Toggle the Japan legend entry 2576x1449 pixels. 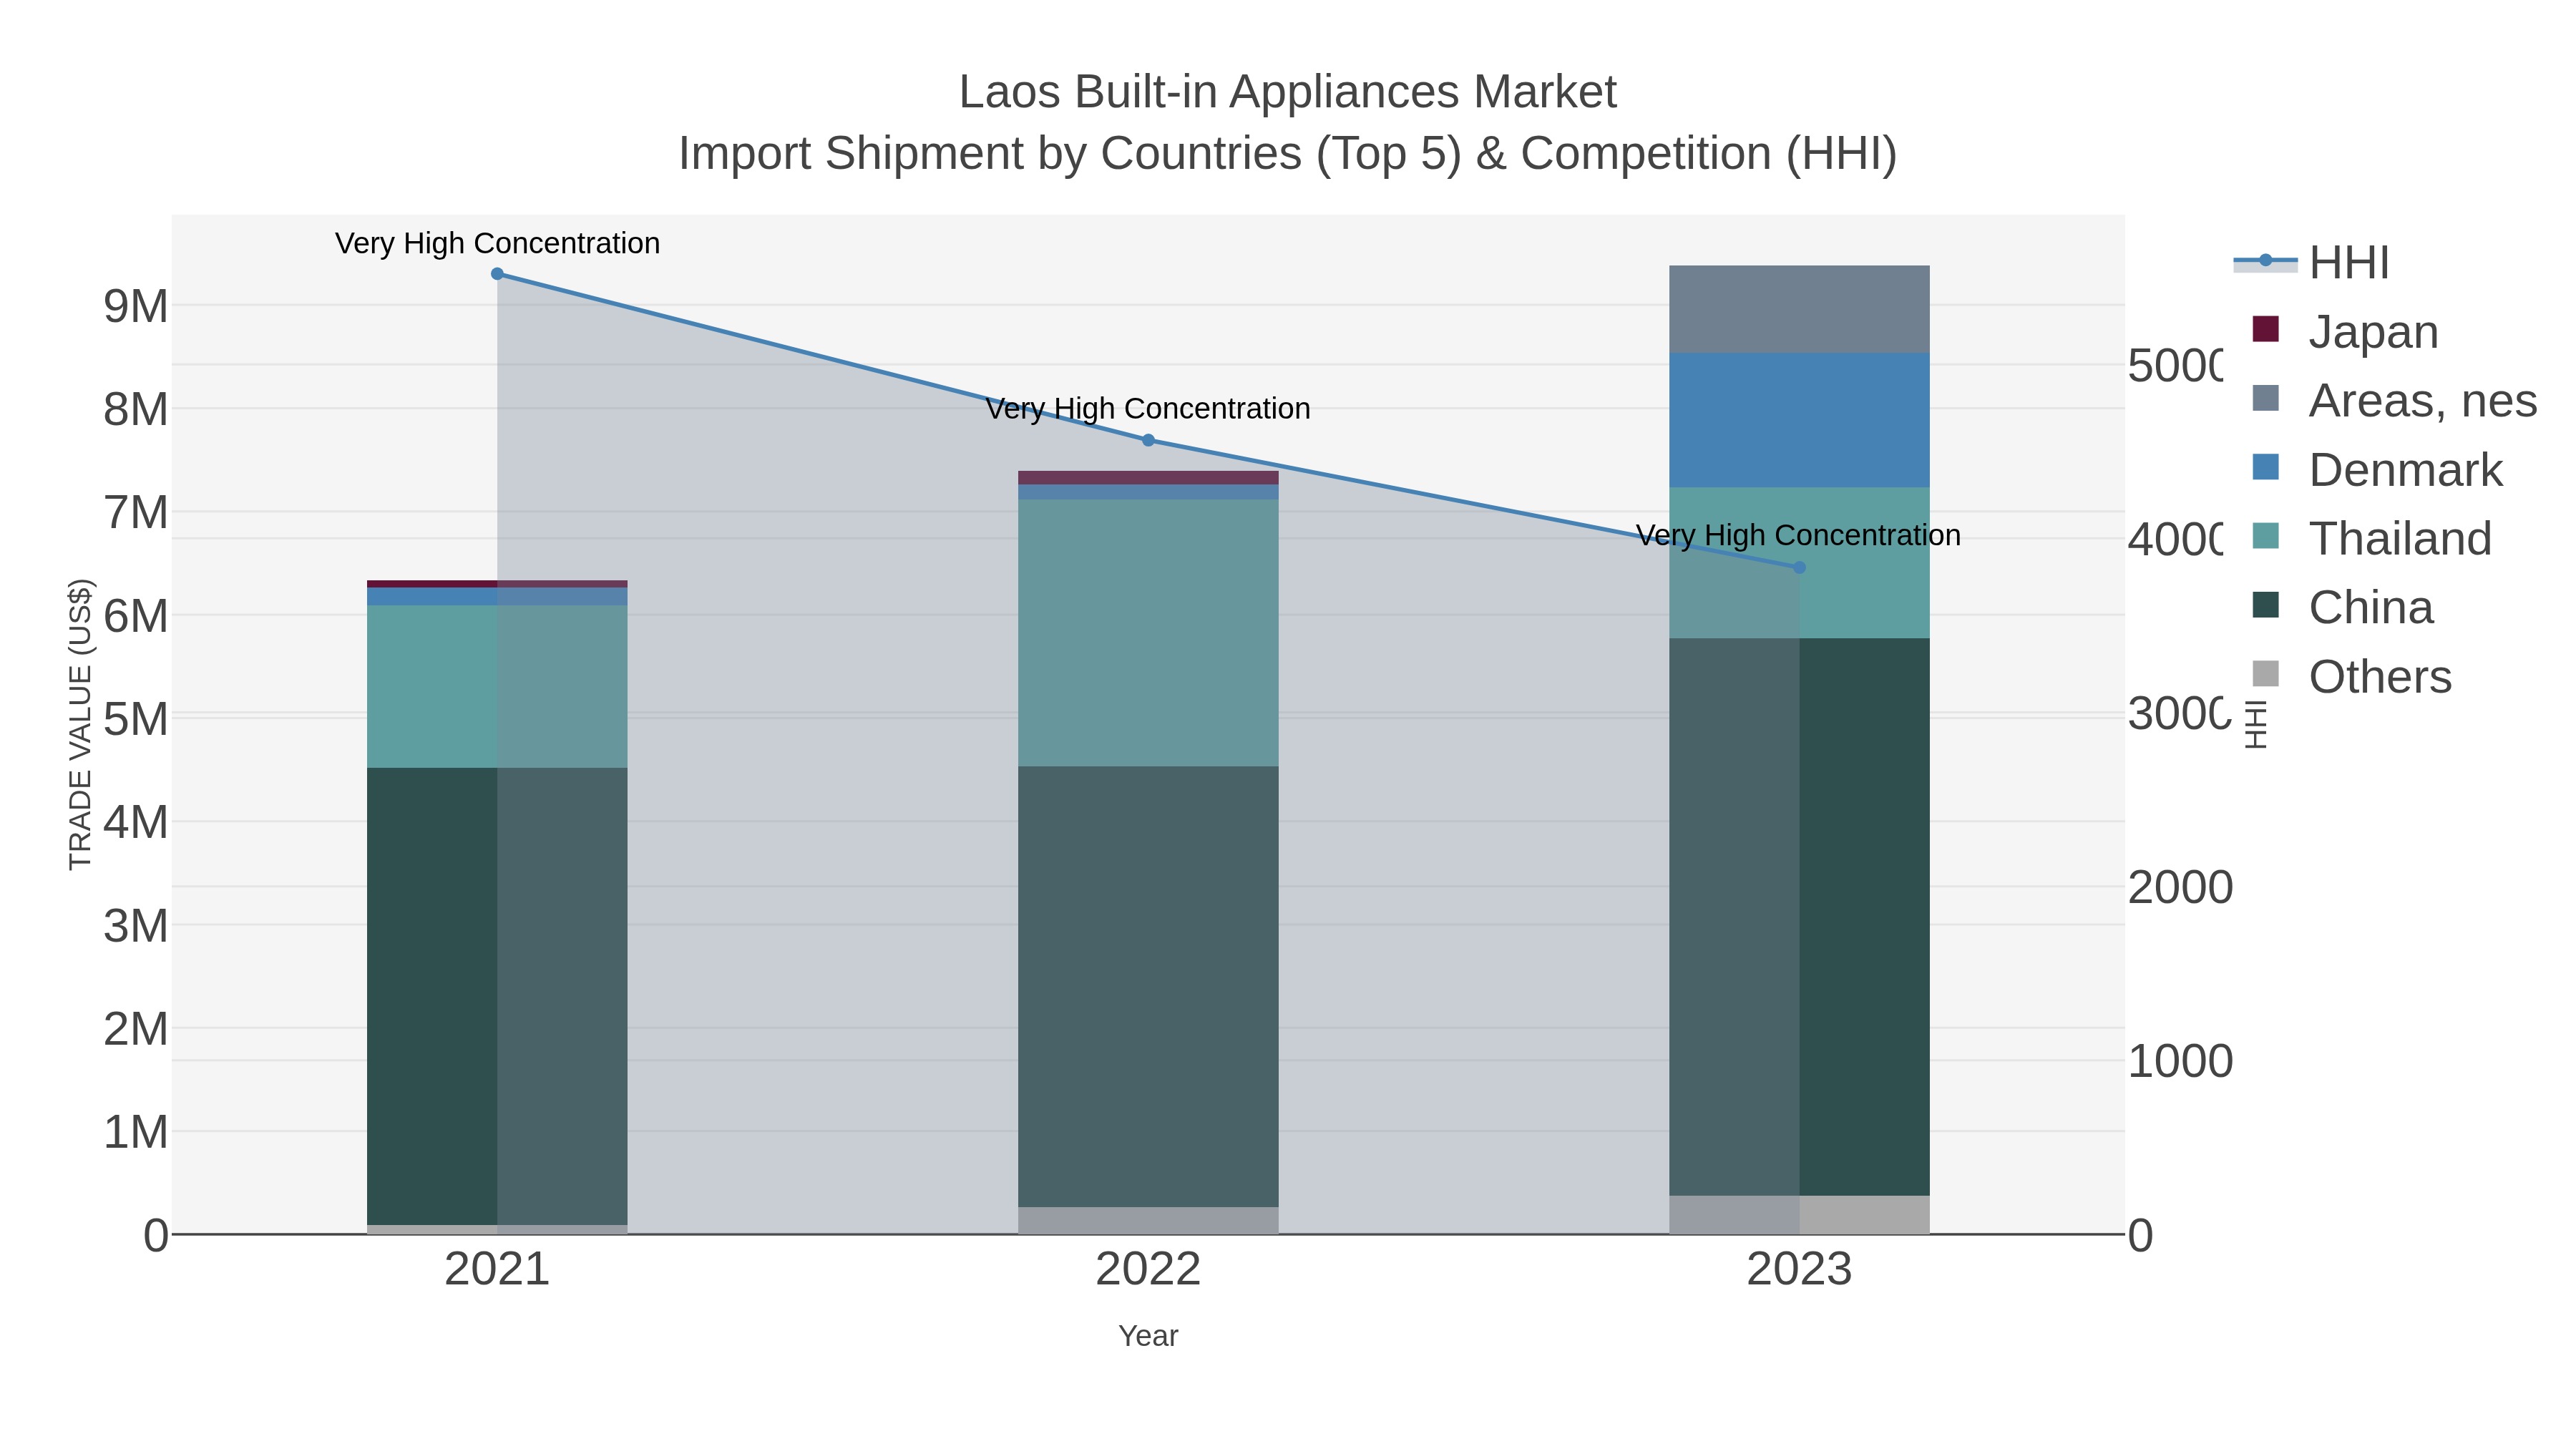pyautogui.click(x=2345, y=332)
